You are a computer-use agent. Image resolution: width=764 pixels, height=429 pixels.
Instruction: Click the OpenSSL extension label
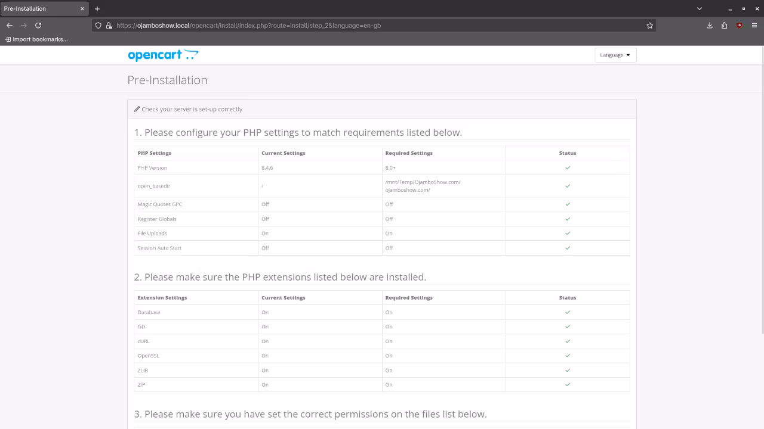click(148, 356)
